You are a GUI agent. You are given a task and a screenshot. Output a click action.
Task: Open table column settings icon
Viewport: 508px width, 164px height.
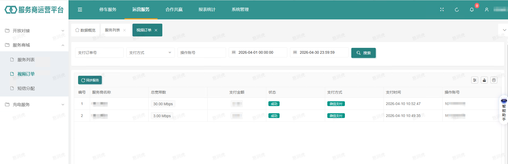pos(474,80)
